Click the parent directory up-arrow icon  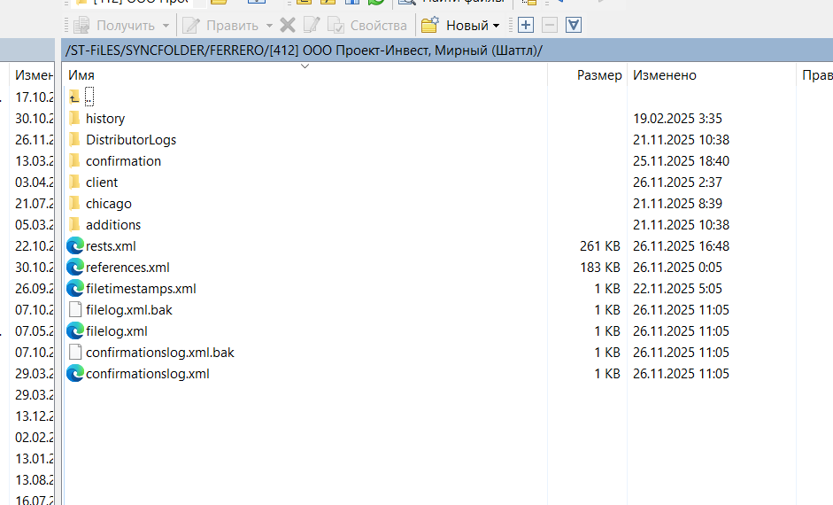pos(74,97)
